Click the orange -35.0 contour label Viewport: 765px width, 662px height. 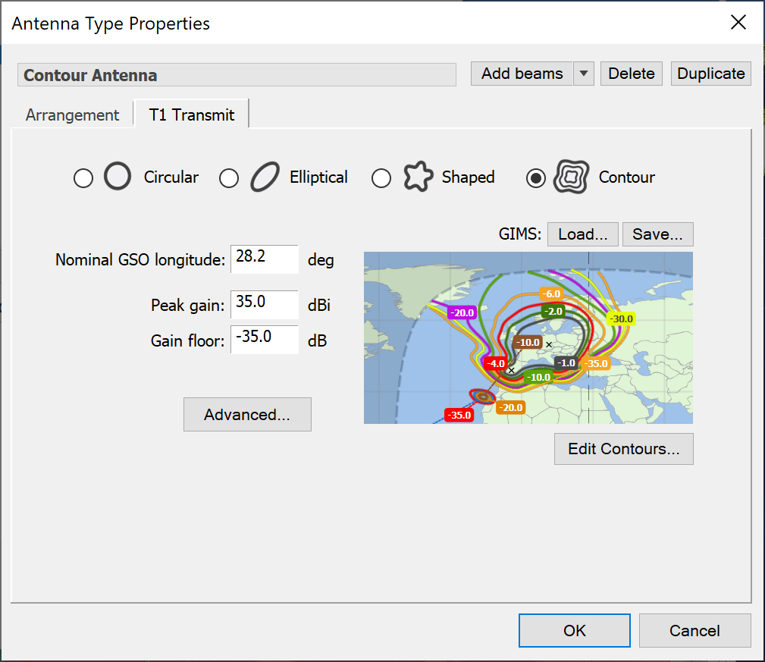(x=596, y=363)
